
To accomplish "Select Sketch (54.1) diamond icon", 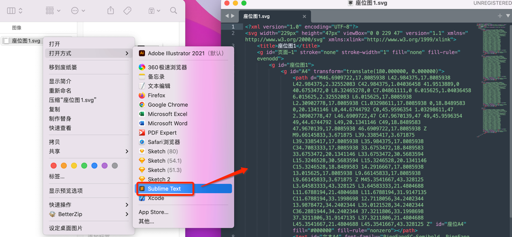I will tap(142, 161).
